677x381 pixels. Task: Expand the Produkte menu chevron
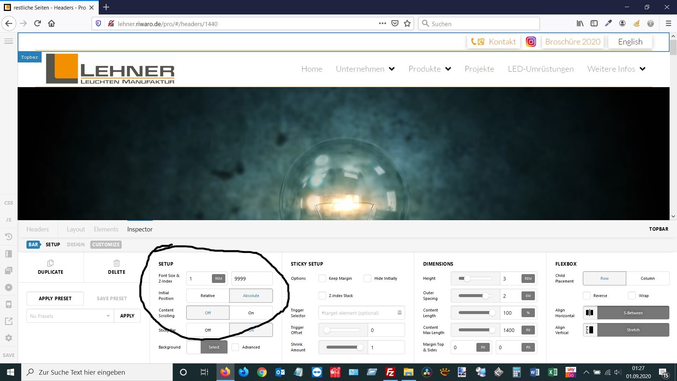[448, 69]
